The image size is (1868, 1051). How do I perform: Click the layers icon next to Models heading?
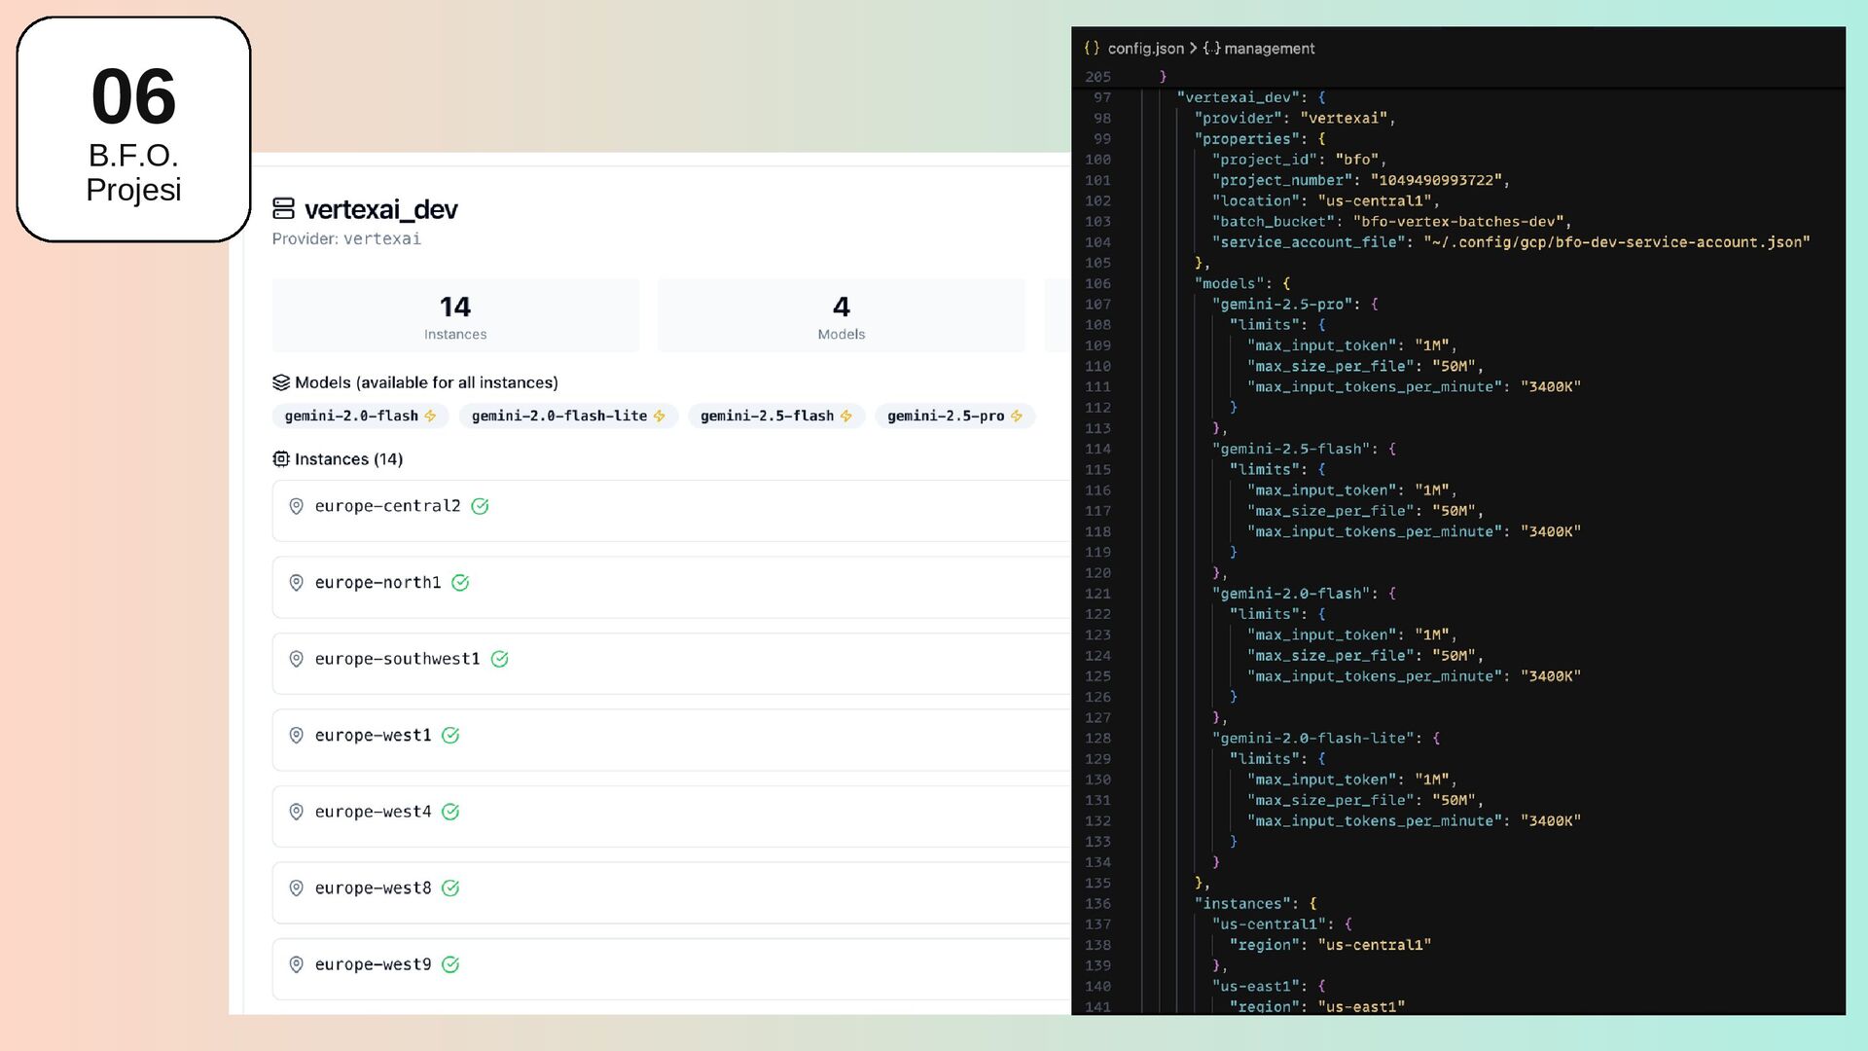(x=281, y=382)
